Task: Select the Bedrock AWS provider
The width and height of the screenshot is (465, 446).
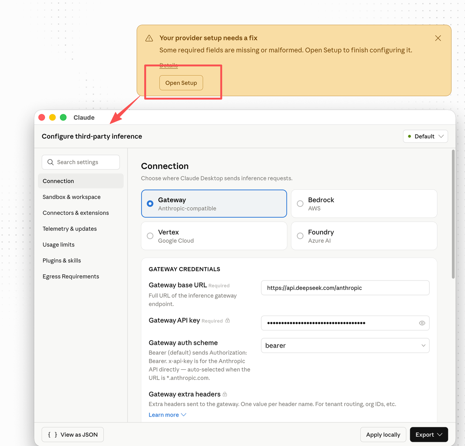Action: pos(364,204)
